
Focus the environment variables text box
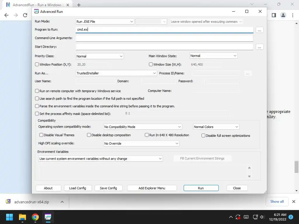[143, 172]
